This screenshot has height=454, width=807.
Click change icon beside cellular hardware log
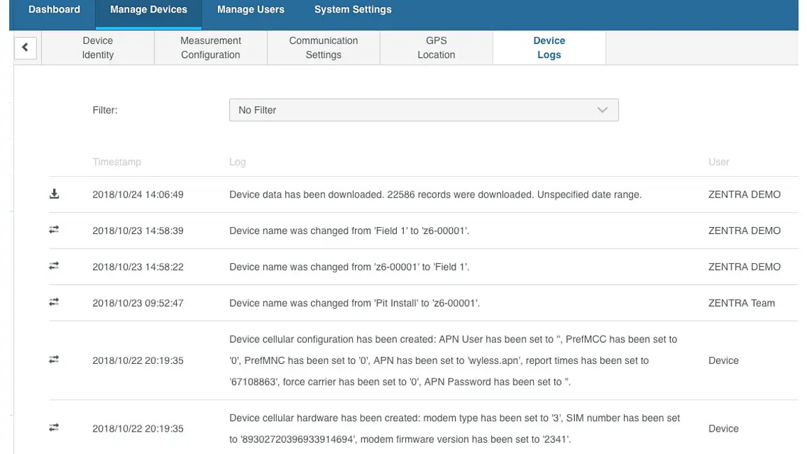[x=54, y=427]
